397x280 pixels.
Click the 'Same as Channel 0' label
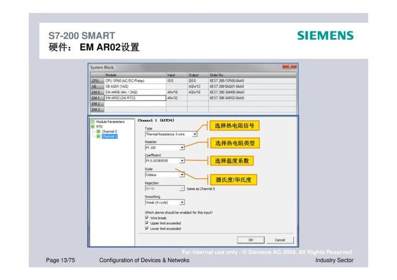(201, 189)
